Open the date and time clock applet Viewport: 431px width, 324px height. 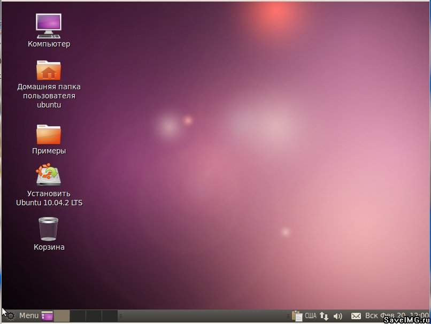[x=397, y=316]
